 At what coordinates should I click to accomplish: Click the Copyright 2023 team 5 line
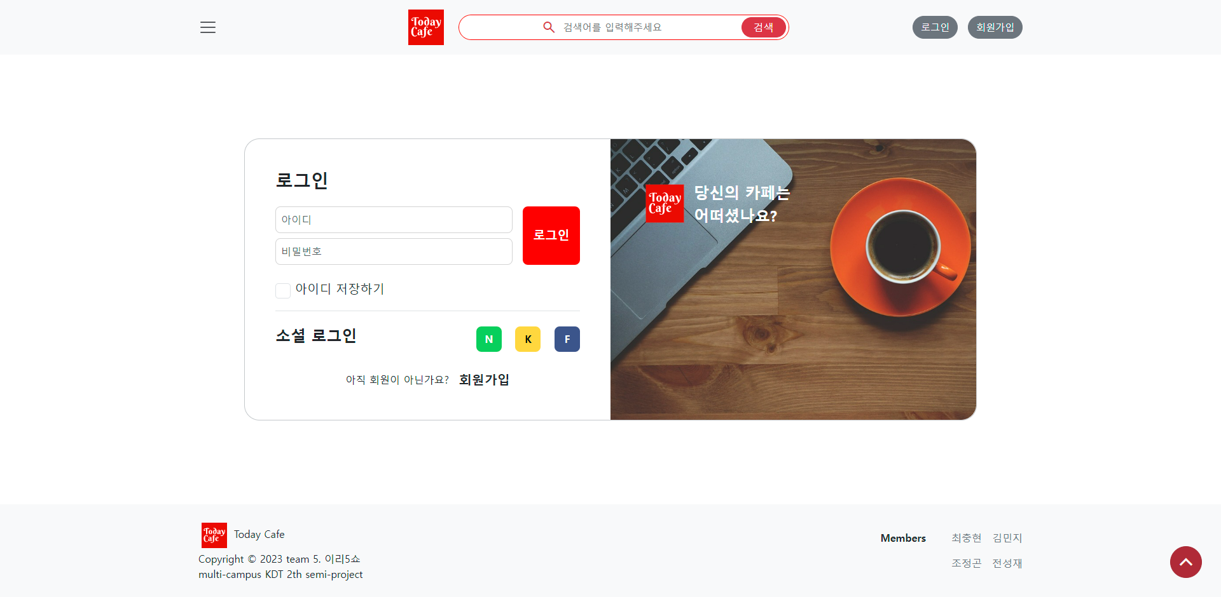tap(279, 559)
